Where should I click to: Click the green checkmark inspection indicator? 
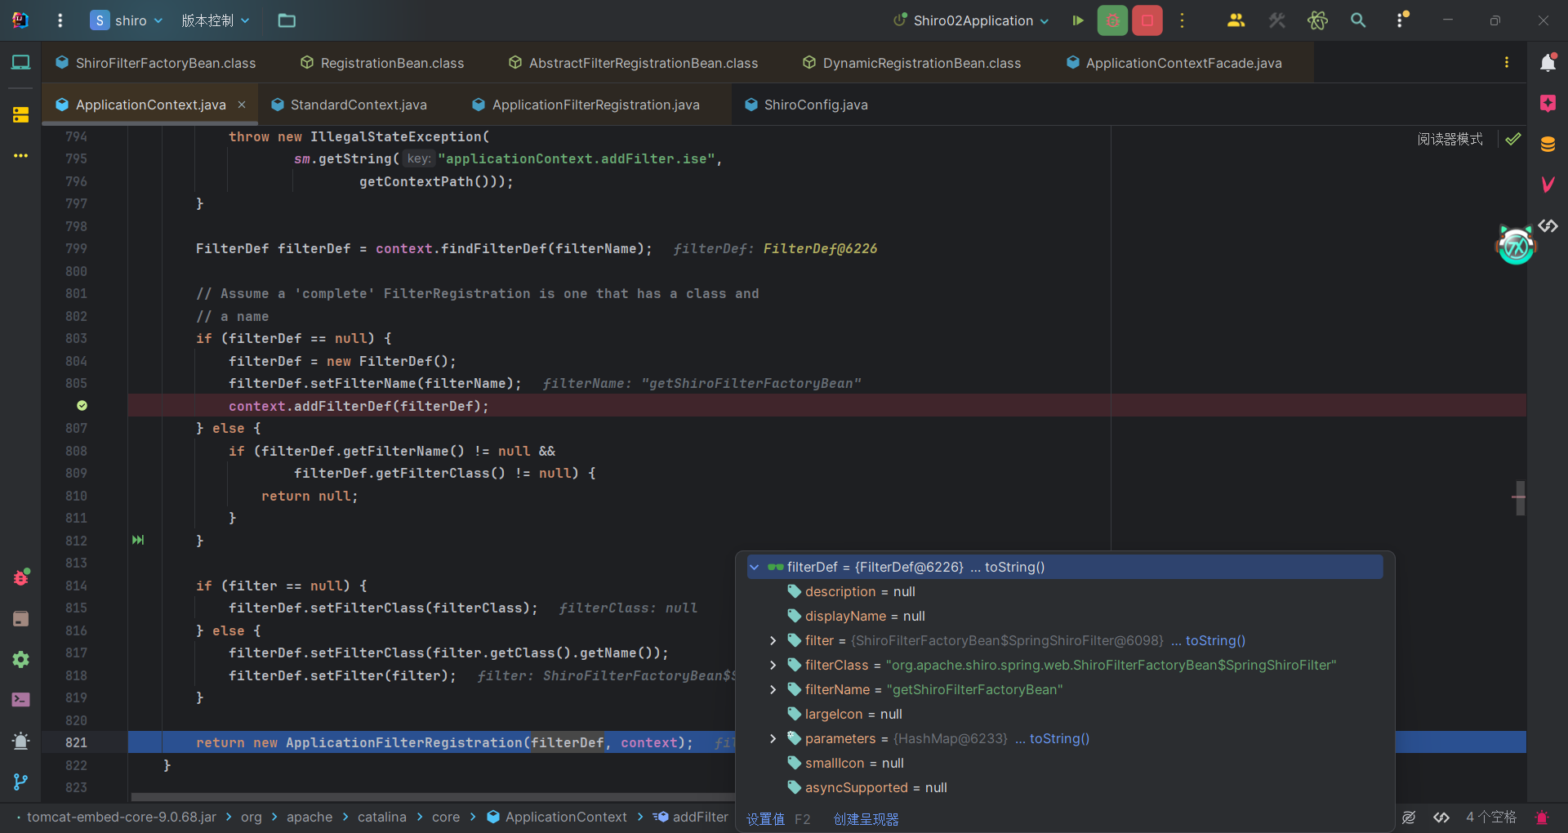click(1513, 139)
